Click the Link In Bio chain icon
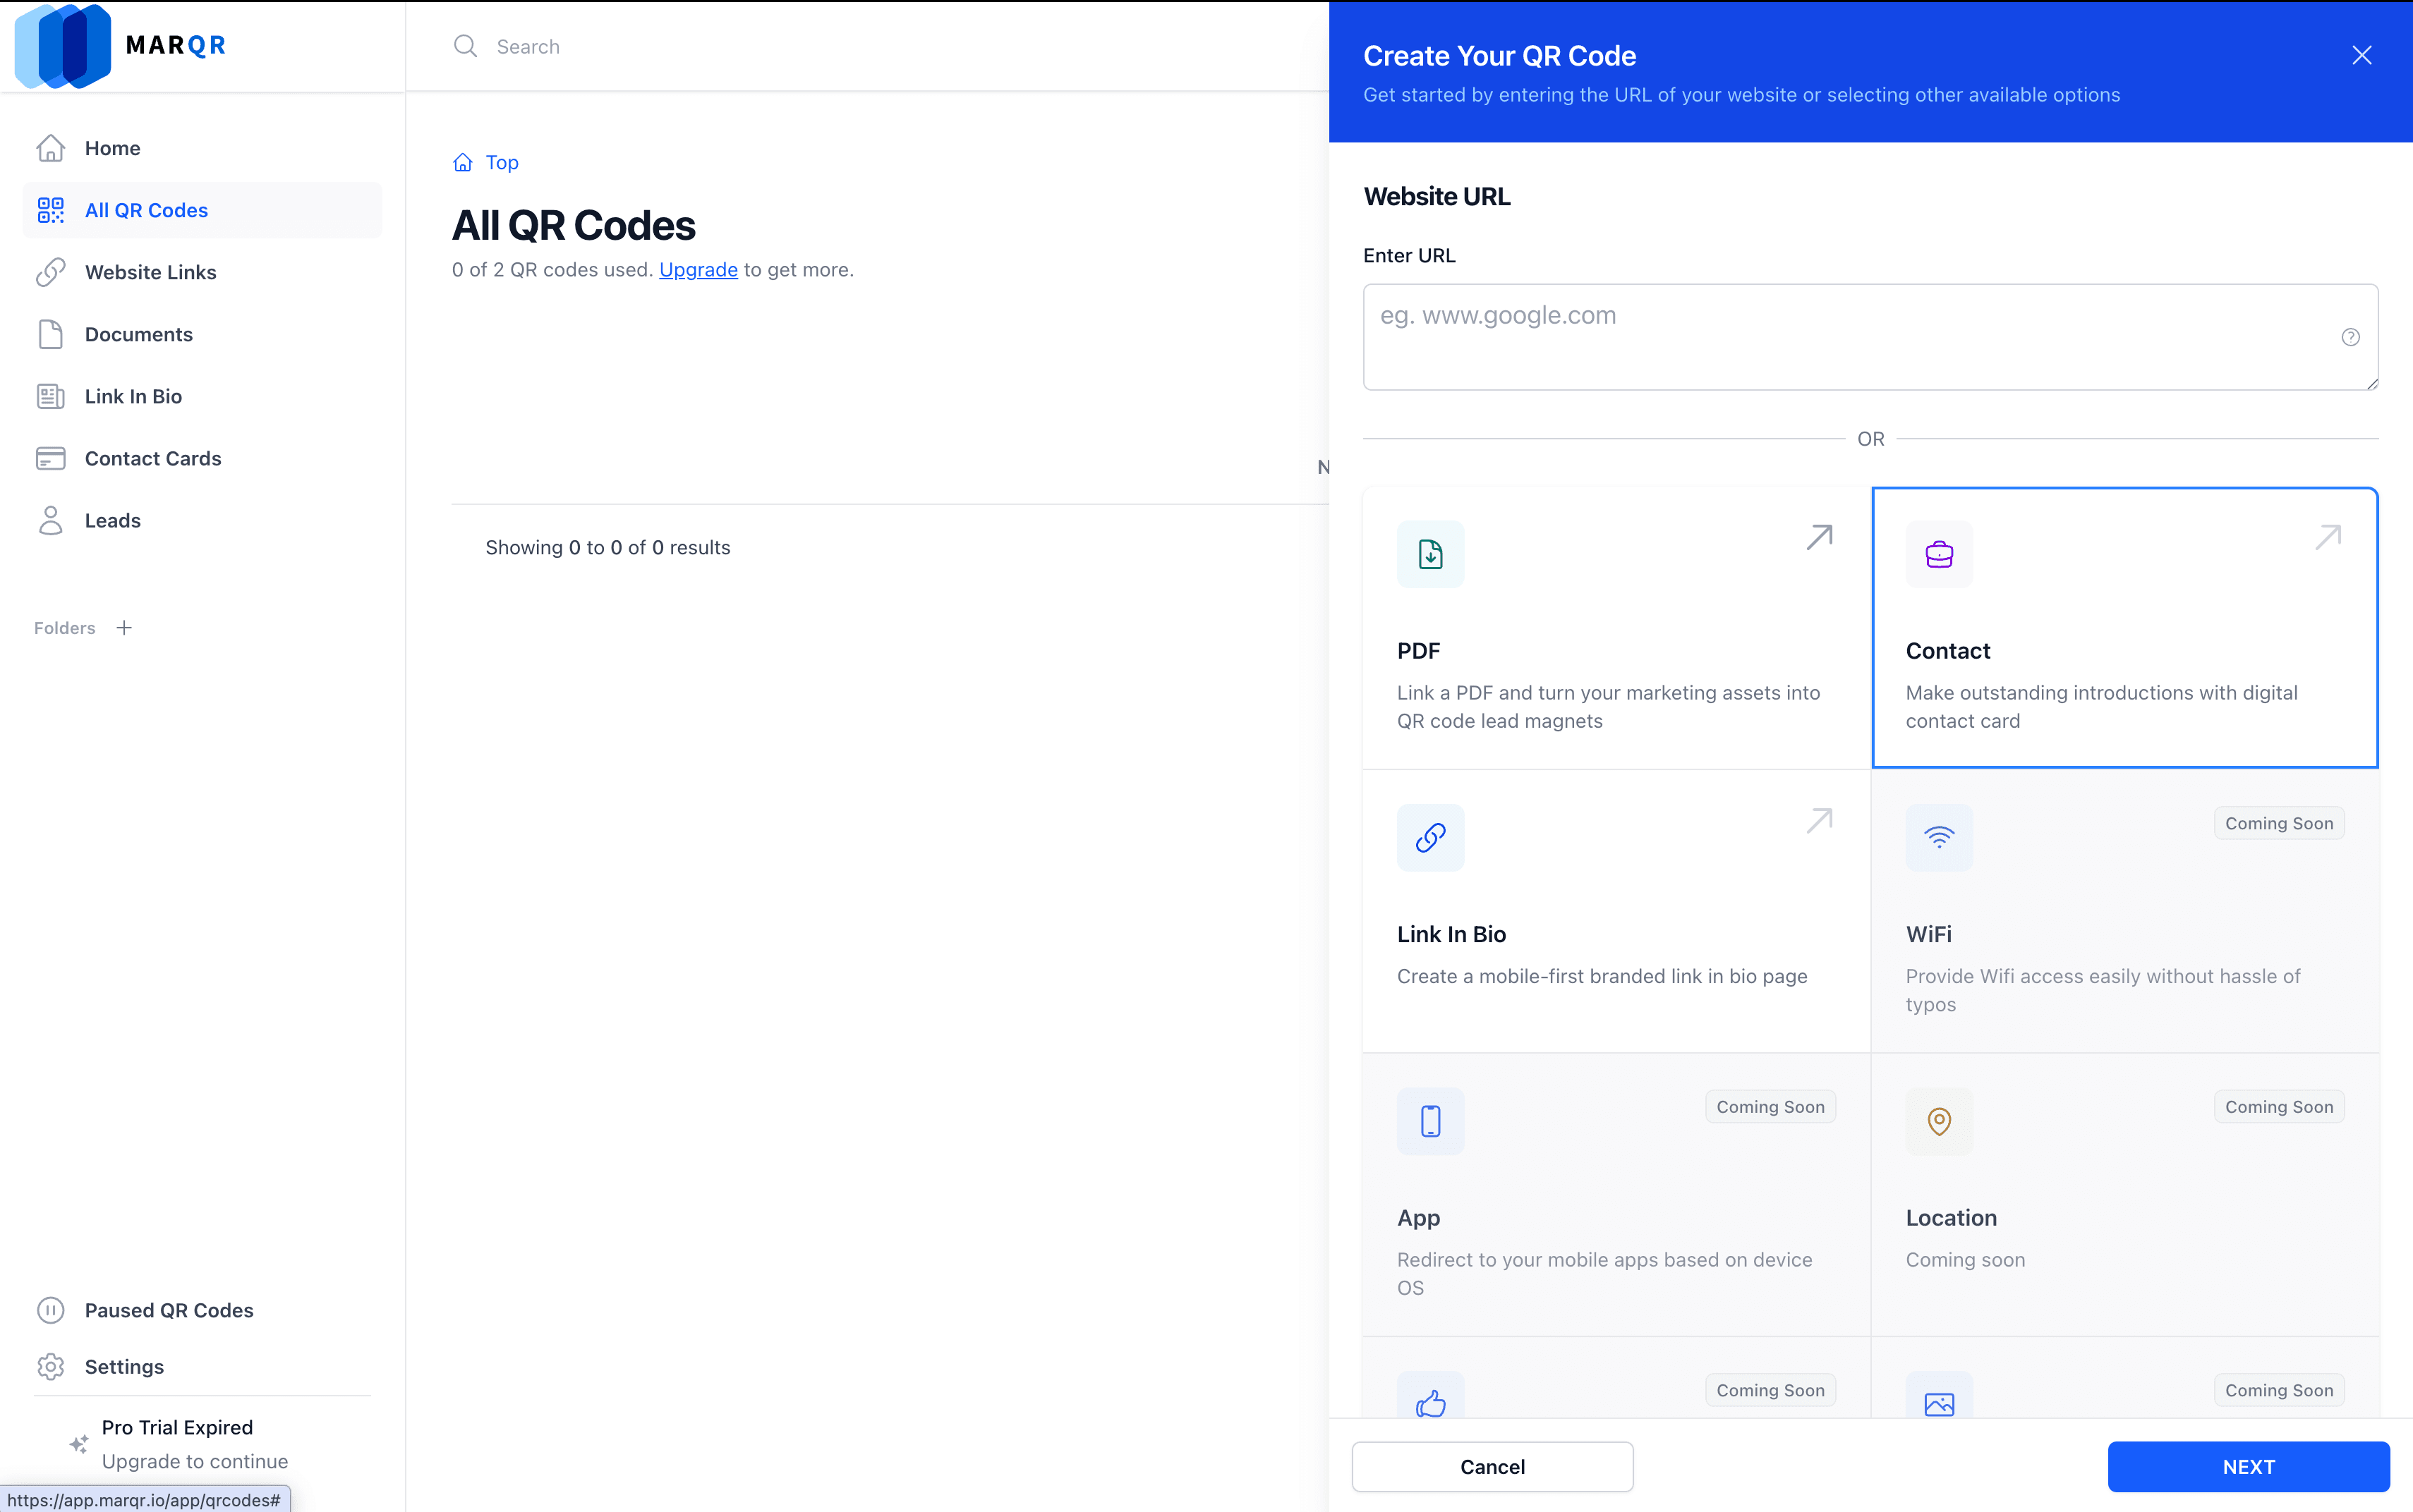Image resolution: width=2413 pixels, height=1512 pixels. 1429,838
